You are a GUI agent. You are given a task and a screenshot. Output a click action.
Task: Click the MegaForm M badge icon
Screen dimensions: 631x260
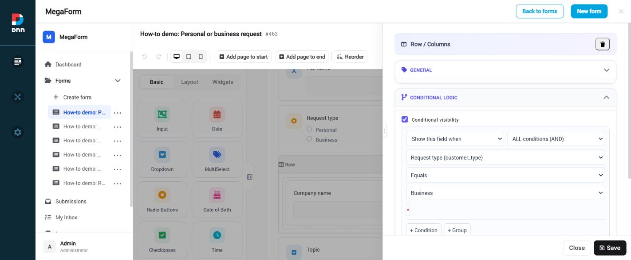tap(49, 37)
